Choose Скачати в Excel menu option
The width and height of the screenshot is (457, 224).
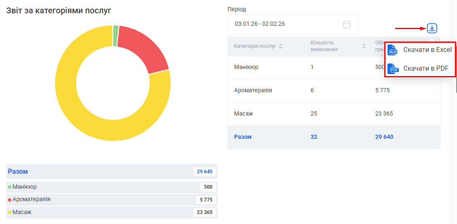click(x=427, y=50)
